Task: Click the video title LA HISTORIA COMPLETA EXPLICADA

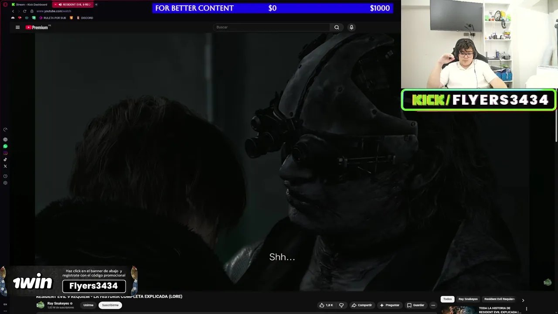Action: tap(109, 297)
